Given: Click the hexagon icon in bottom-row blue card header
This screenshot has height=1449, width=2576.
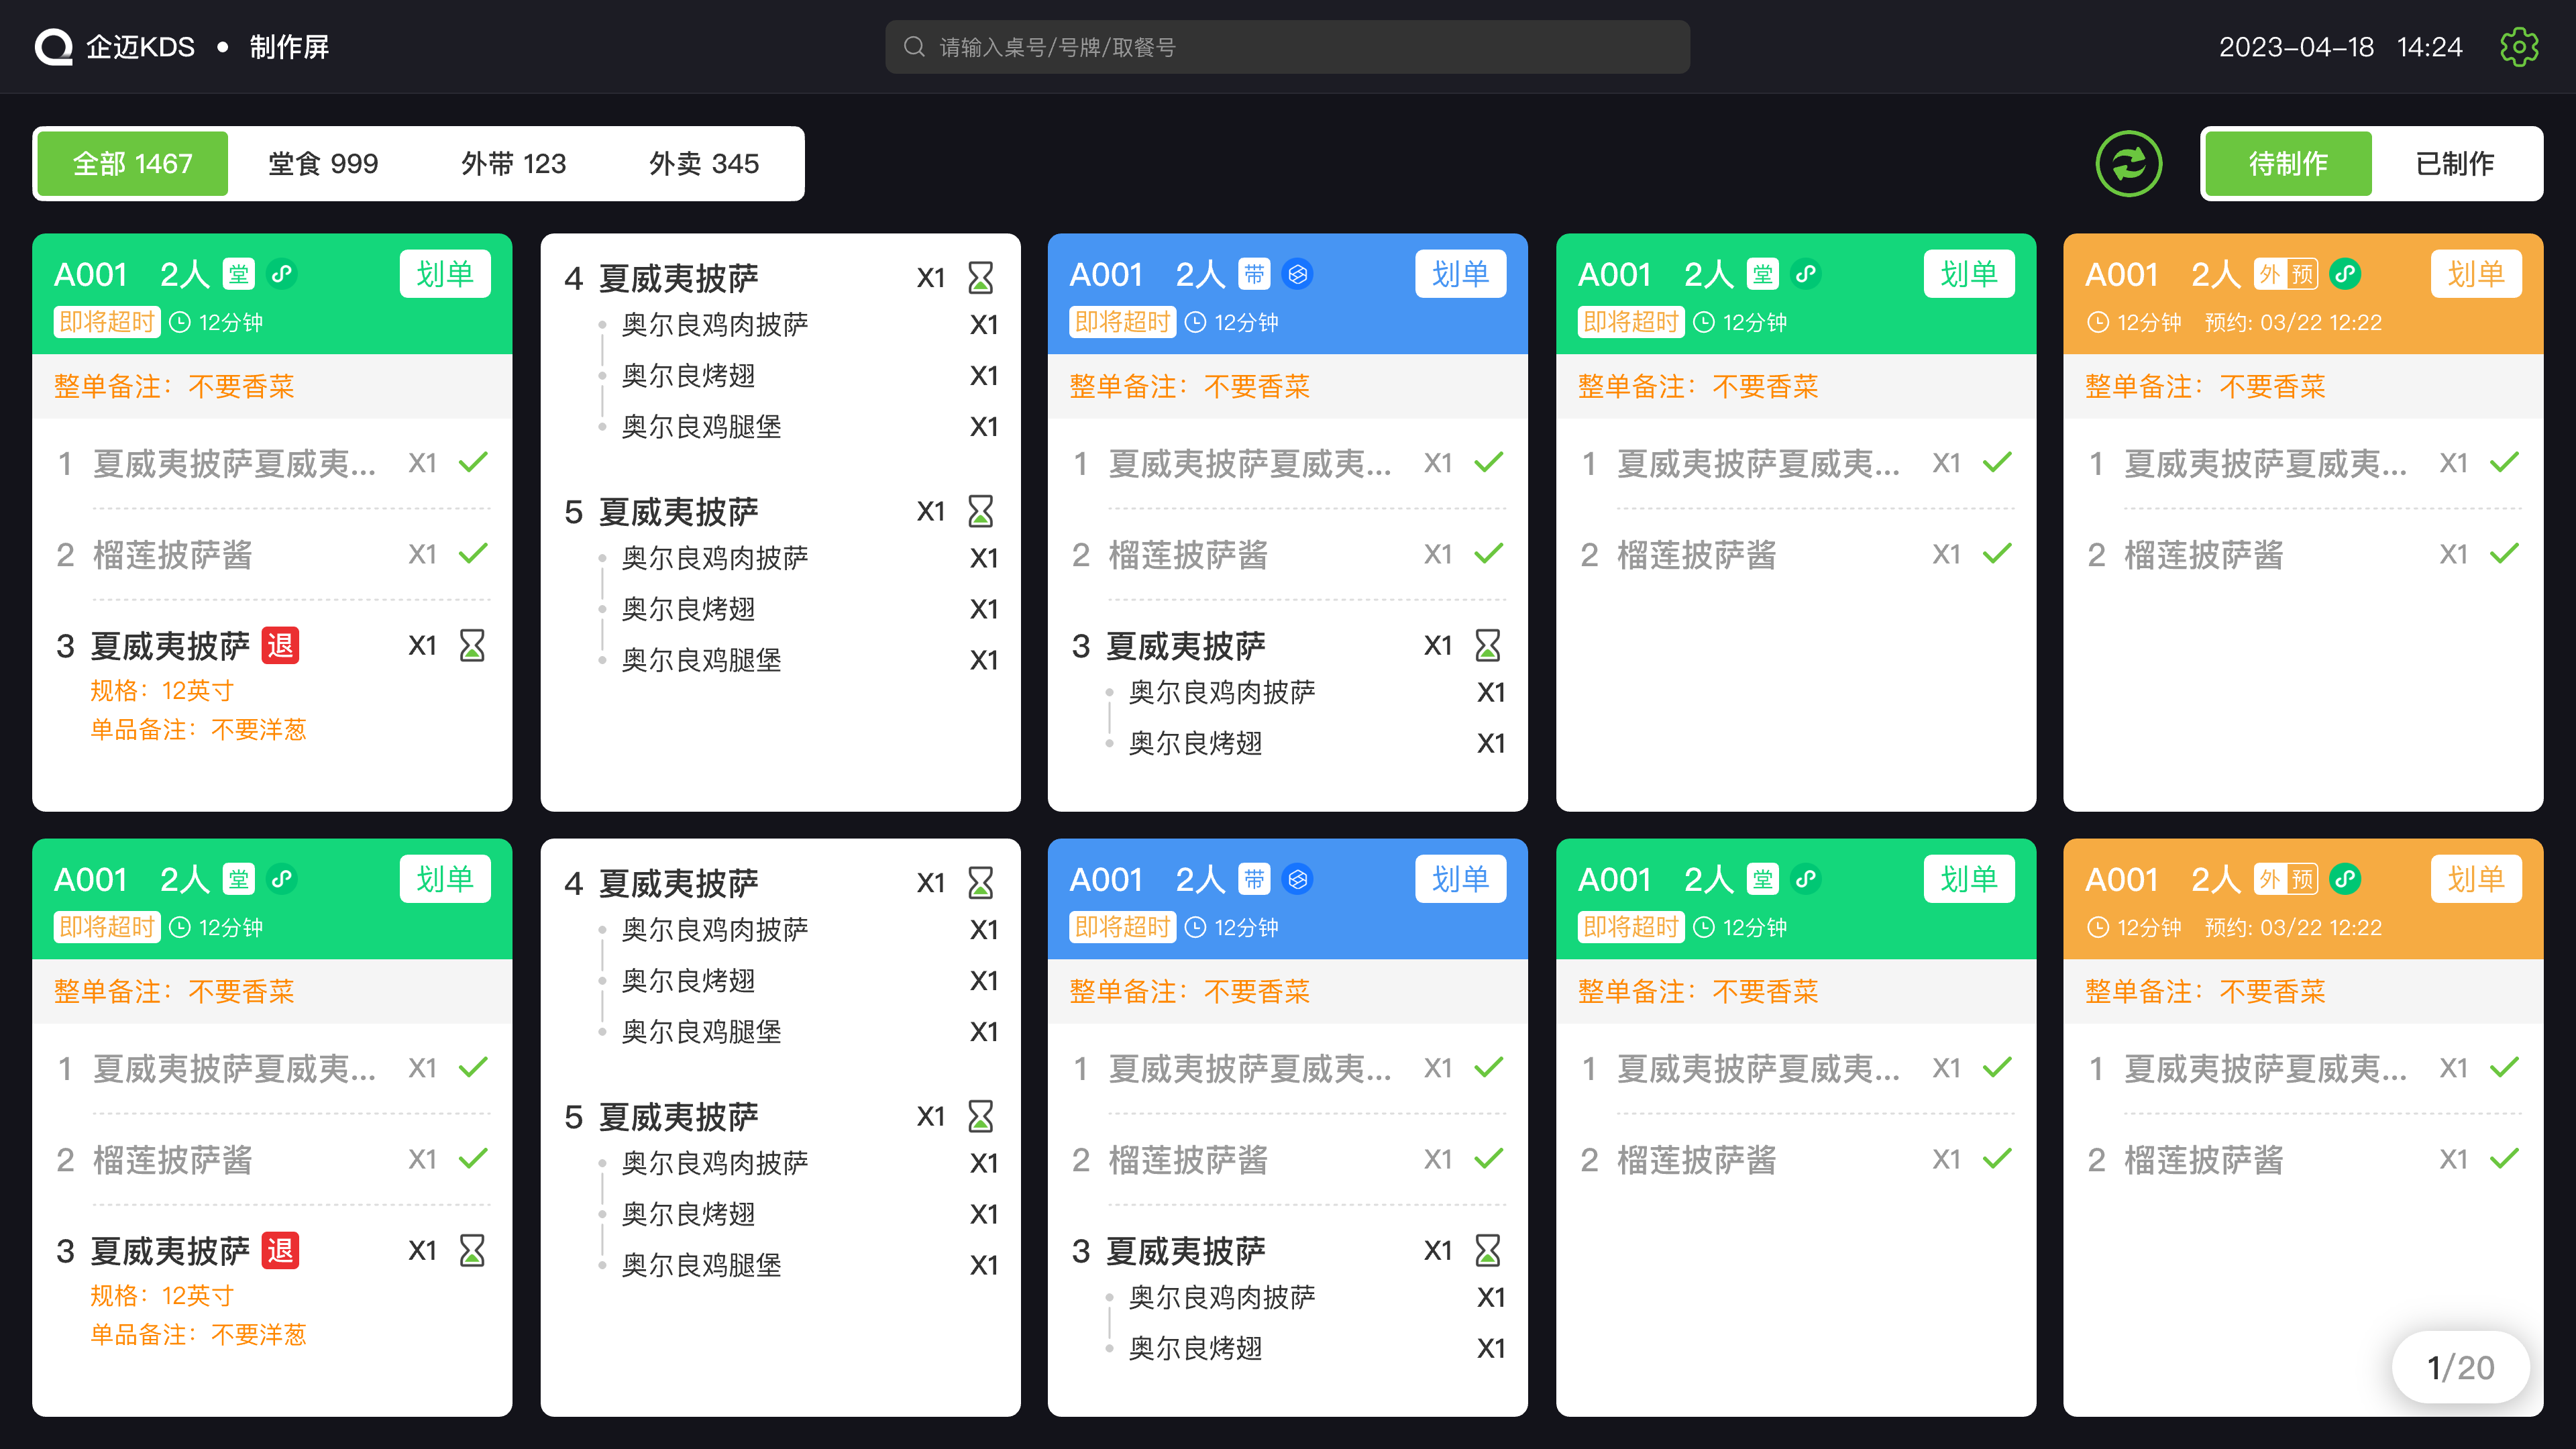Looking at the screenshot, I should tap(1298, 879).
